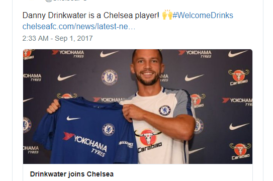The width and height of the screenshot is (273, 181).
Task: Click the Chelsea crest on blue jersey
Action: tap(109, 130)
